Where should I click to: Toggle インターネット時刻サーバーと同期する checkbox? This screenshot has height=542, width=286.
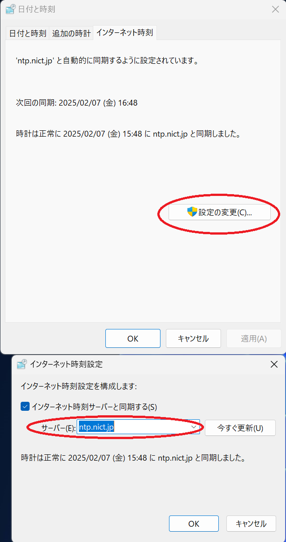[25, 407]
